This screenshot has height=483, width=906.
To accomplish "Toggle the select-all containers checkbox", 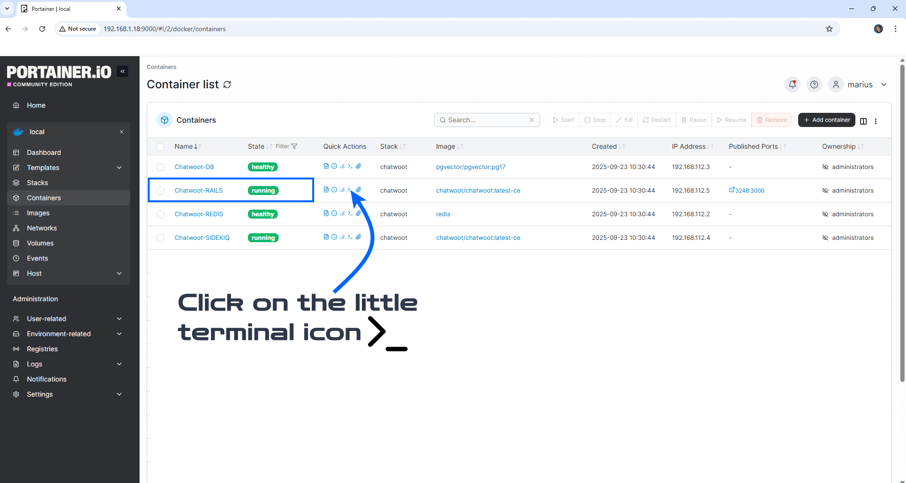I will (160, 147).
